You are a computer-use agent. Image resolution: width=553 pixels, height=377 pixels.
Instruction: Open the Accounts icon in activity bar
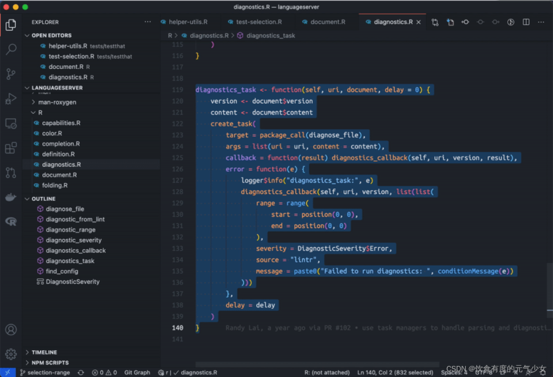tap(11, 330)
